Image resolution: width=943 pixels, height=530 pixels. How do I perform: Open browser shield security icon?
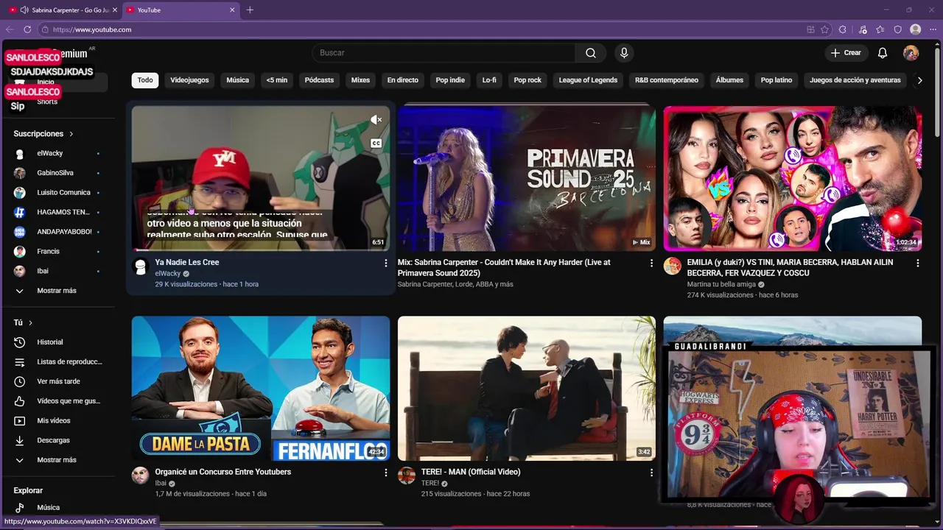click(x=897, y=29)
